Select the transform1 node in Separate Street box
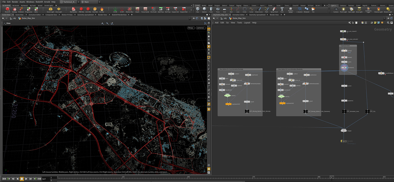Image resolution: width=394 pixels, height=182 pixels. click(344, 67)
